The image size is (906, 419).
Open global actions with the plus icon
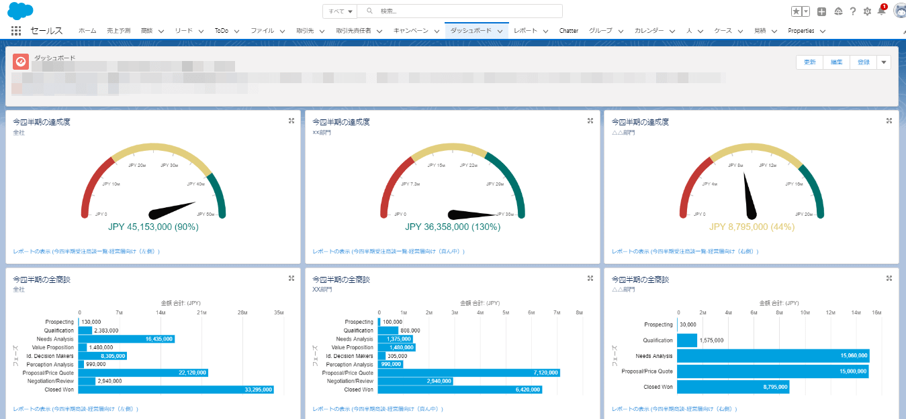point(821,11)
